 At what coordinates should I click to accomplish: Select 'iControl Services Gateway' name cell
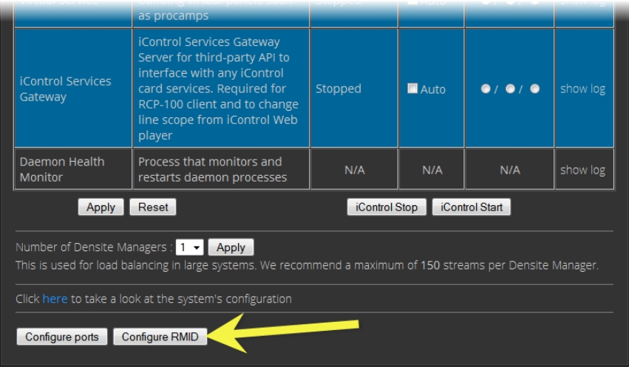pyautogui.click(x=73, y=88)
